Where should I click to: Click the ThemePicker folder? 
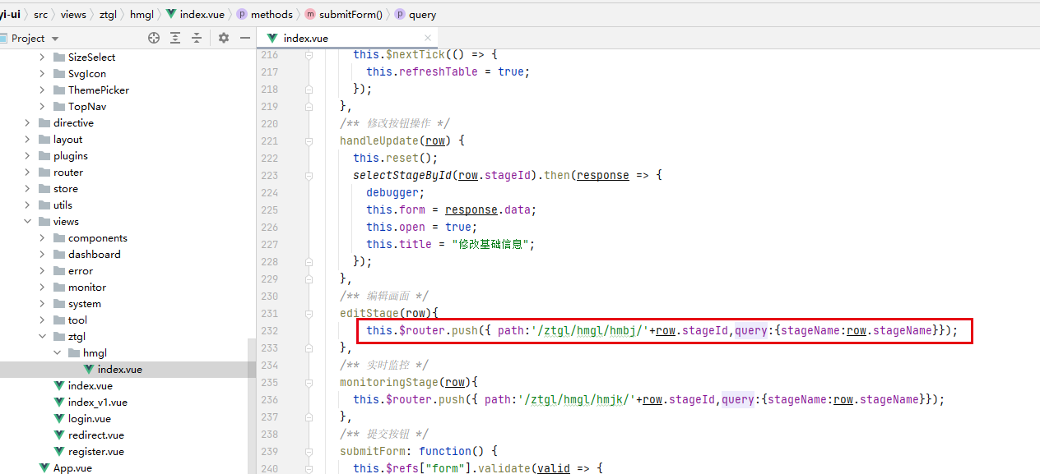[98, 90]
